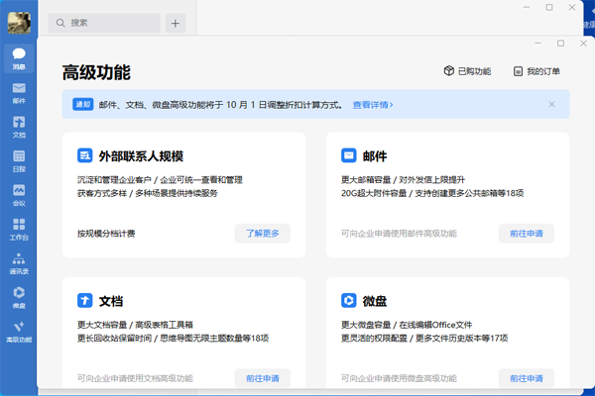This screenshot has width=595, height=396.
Task: Maximize the 高级功能 window
Action: tap(561, 44)
